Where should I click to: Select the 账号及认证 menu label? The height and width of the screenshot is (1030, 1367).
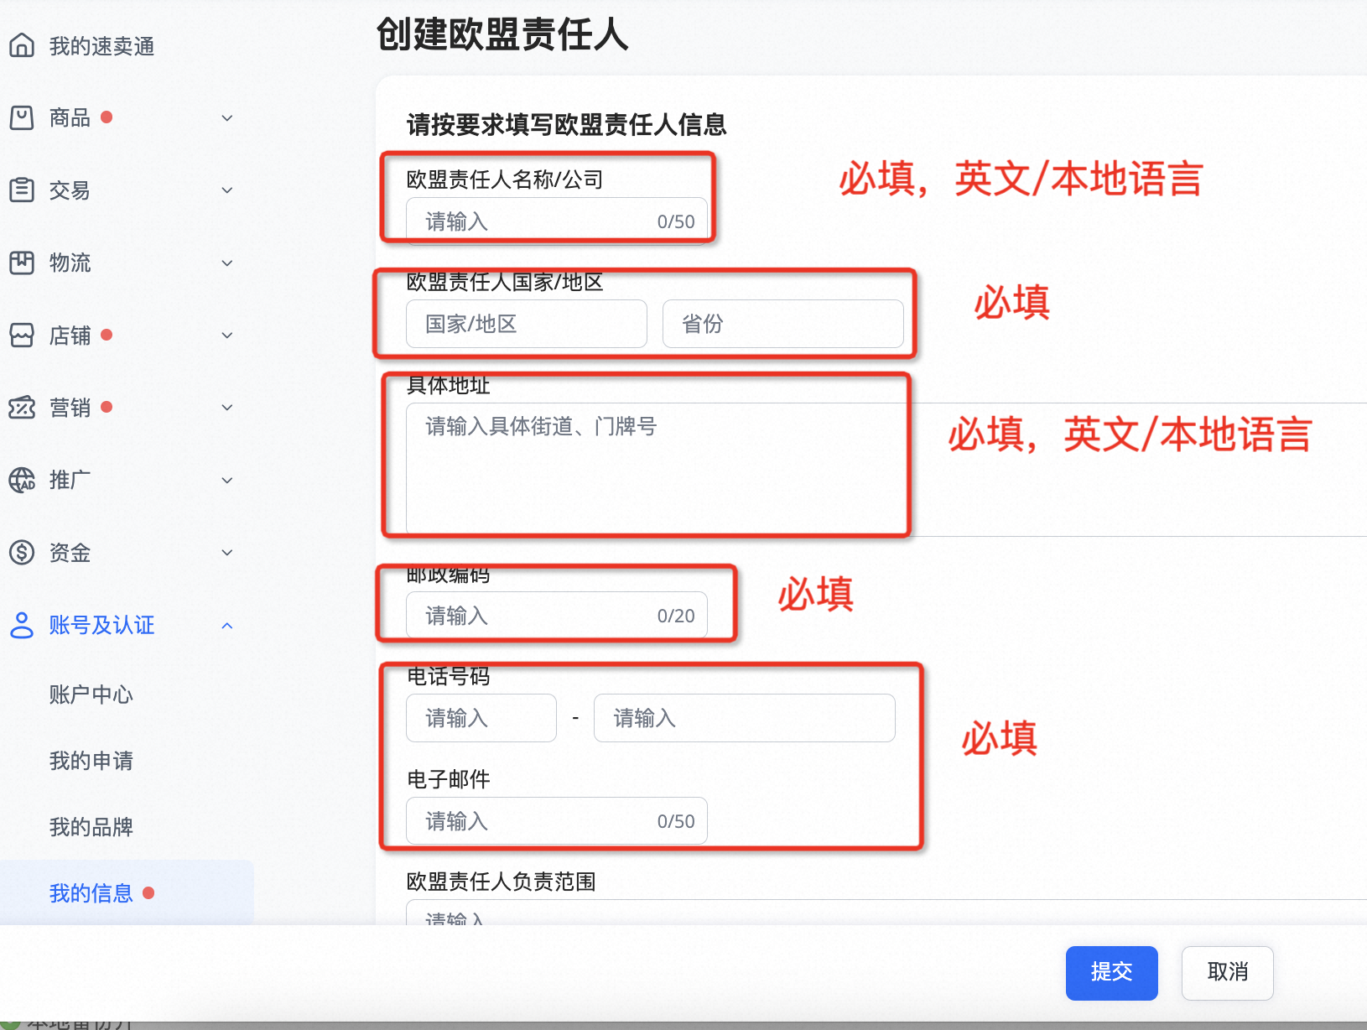click(101, 625)
